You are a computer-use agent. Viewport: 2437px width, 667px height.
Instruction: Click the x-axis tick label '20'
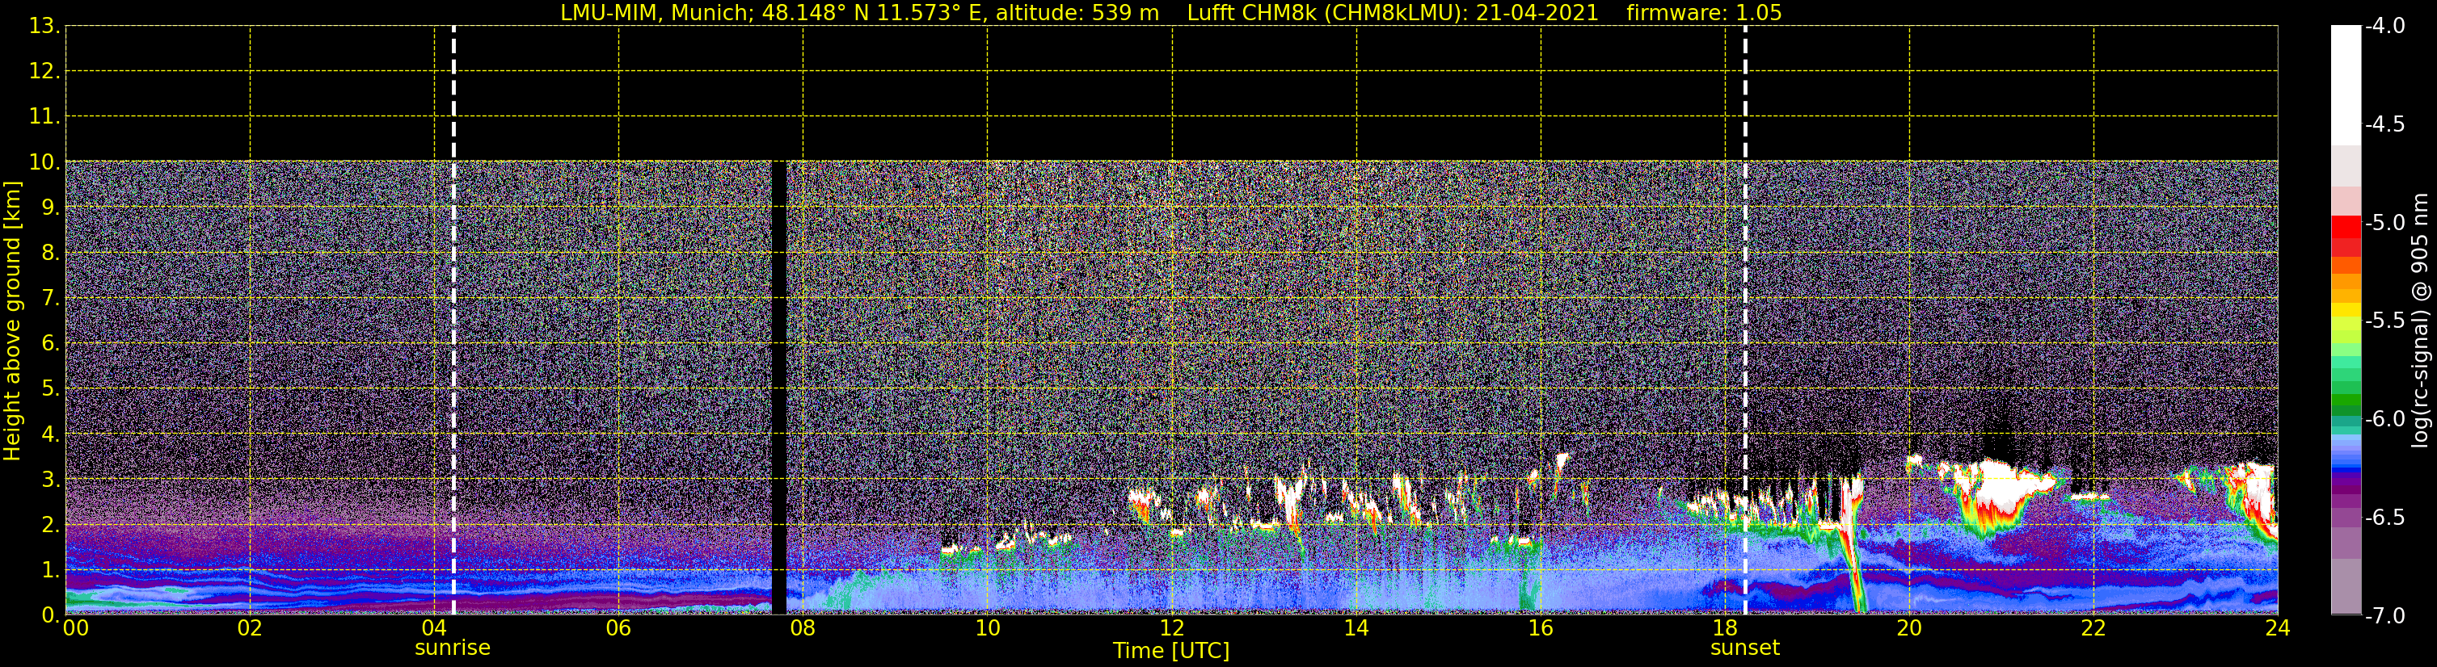[1909, 628]
